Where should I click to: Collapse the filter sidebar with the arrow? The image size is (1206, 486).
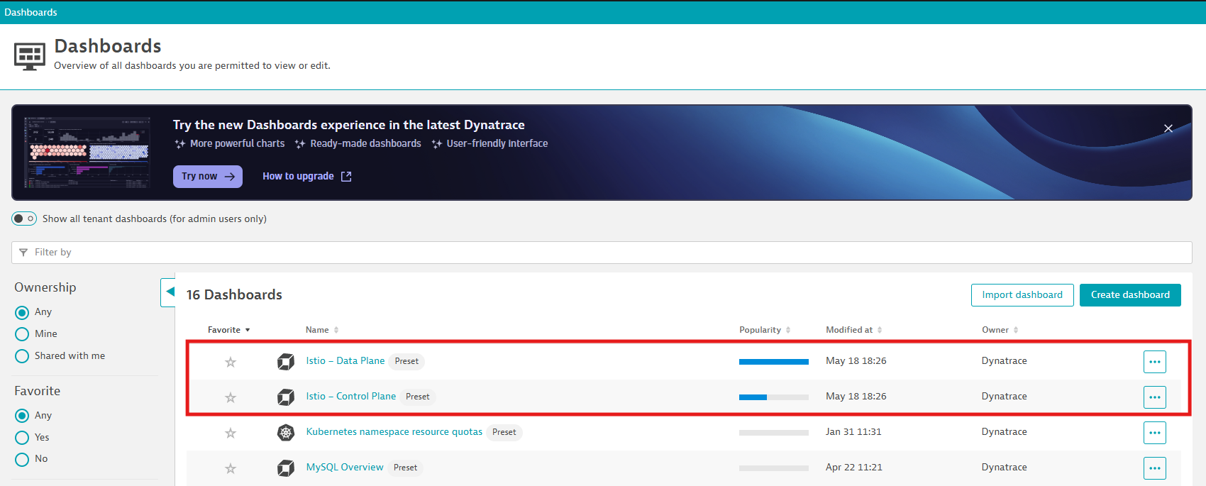(x=169, y=292)
